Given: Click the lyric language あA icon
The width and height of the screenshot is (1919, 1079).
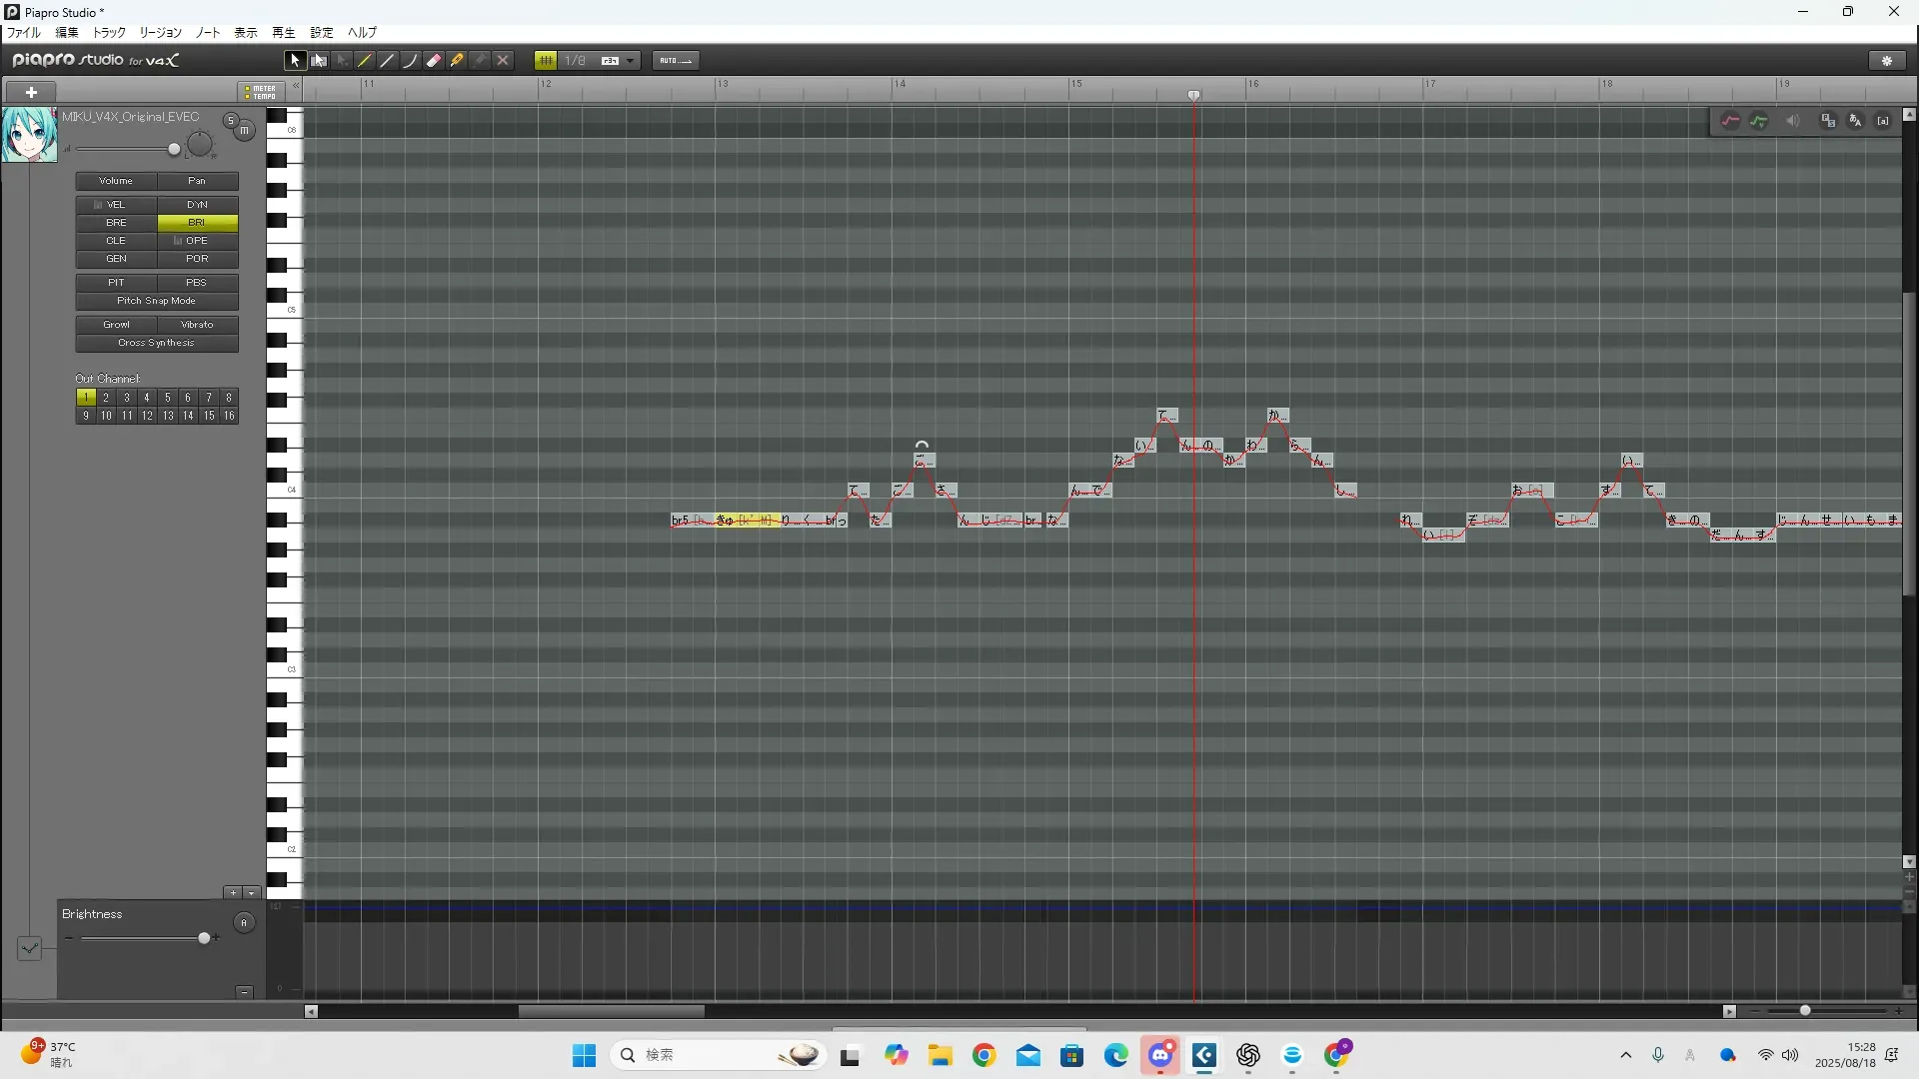Looking at the screenshot, I should click(x=1855, y=121).
